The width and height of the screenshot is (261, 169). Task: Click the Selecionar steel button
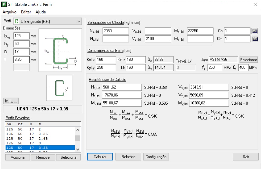coord(248,60)
